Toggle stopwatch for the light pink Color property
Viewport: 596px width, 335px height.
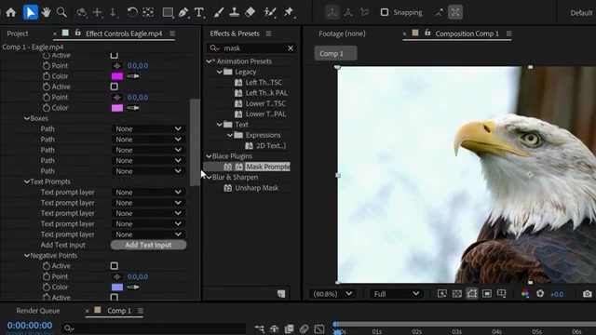[47, 108]
